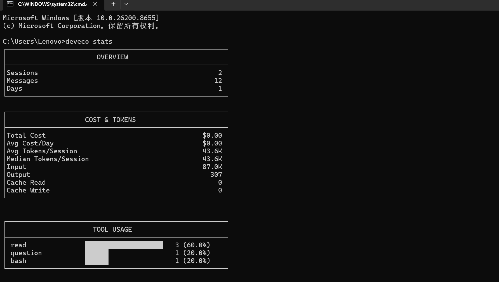The width and height of the screenshot is (499, 282).
Task: Click the Cache Read label
Action: pyautogui.click(x=26, y=182)
